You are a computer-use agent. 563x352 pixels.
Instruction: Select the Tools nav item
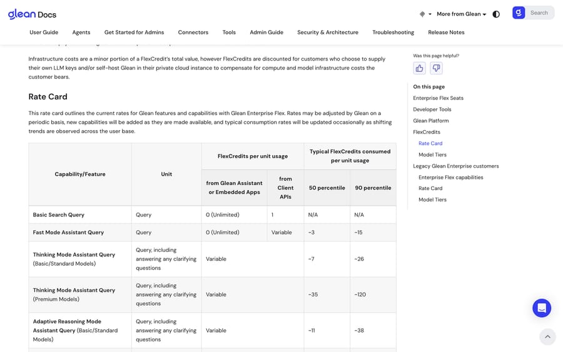229,33
